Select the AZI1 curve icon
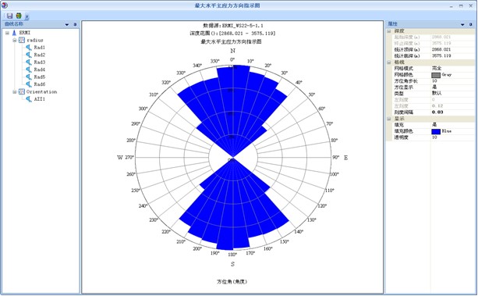478x296 pixels. tap(29, 99)
